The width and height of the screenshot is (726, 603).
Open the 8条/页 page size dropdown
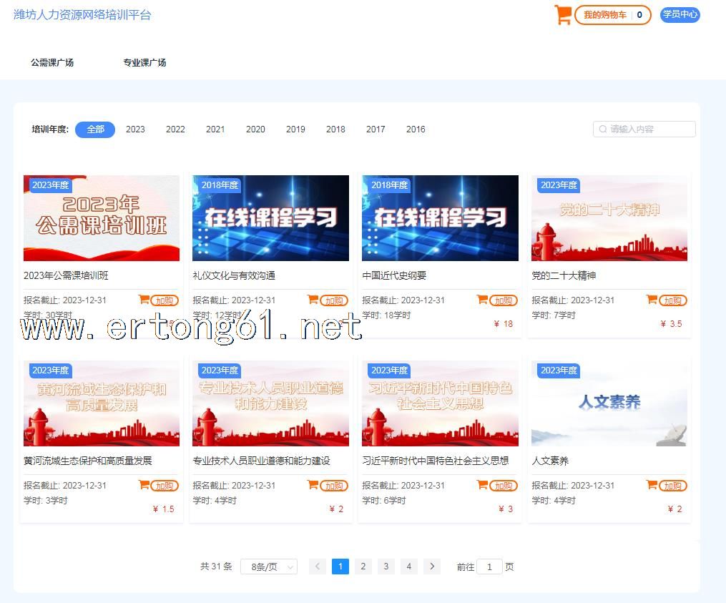[269, 567]
